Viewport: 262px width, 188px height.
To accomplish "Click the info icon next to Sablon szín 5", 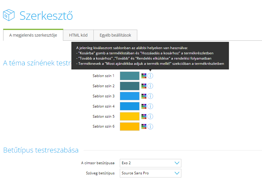I will [x=150, y=116].
